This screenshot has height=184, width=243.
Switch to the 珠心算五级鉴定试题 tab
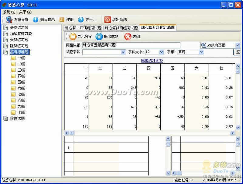coord(157,27)
